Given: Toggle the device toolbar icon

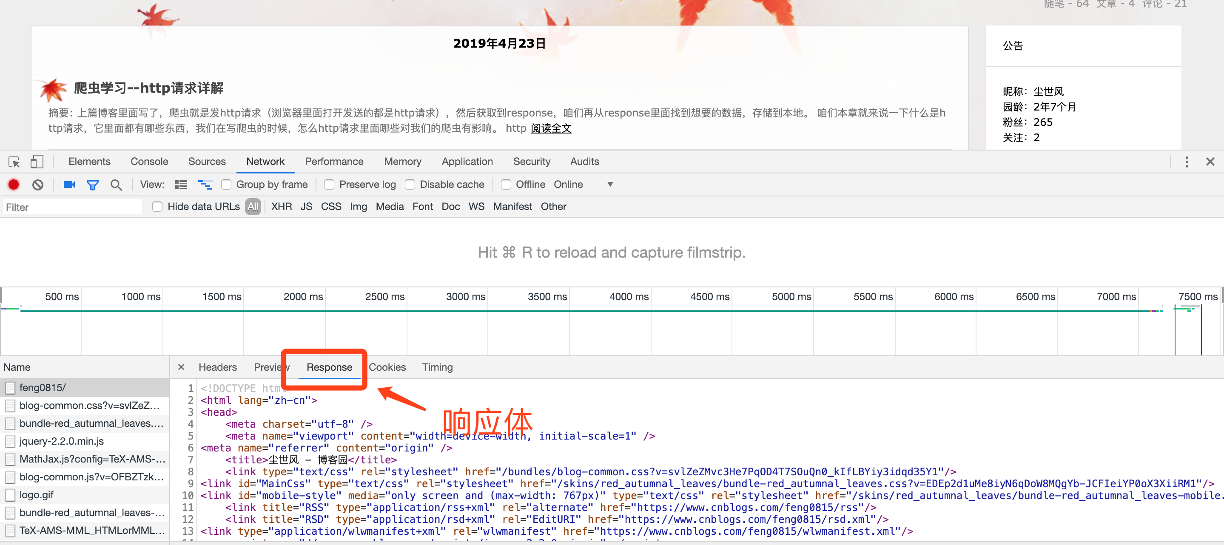Looking at the screenshot, I should 37,162.
